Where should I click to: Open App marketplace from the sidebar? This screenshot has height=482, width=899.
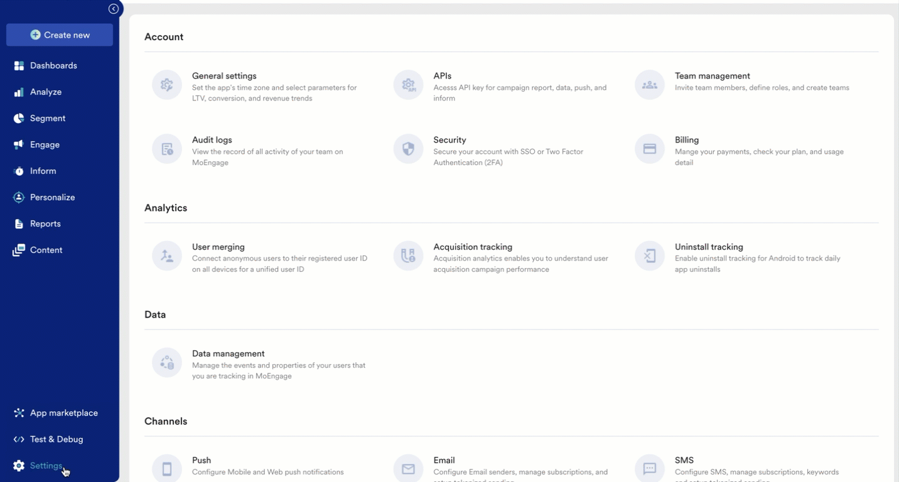(63, 413)
